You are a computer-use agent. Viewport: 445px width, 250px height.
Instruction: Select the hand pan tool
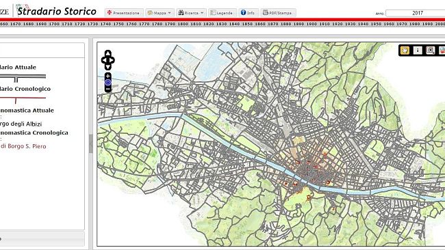tap(405, 51)
